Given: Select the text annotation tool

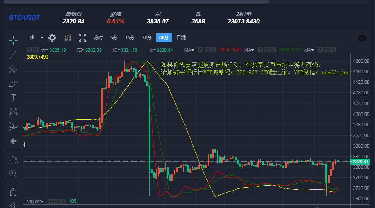Looking at the screenshot, I should (x=13, y=98).
